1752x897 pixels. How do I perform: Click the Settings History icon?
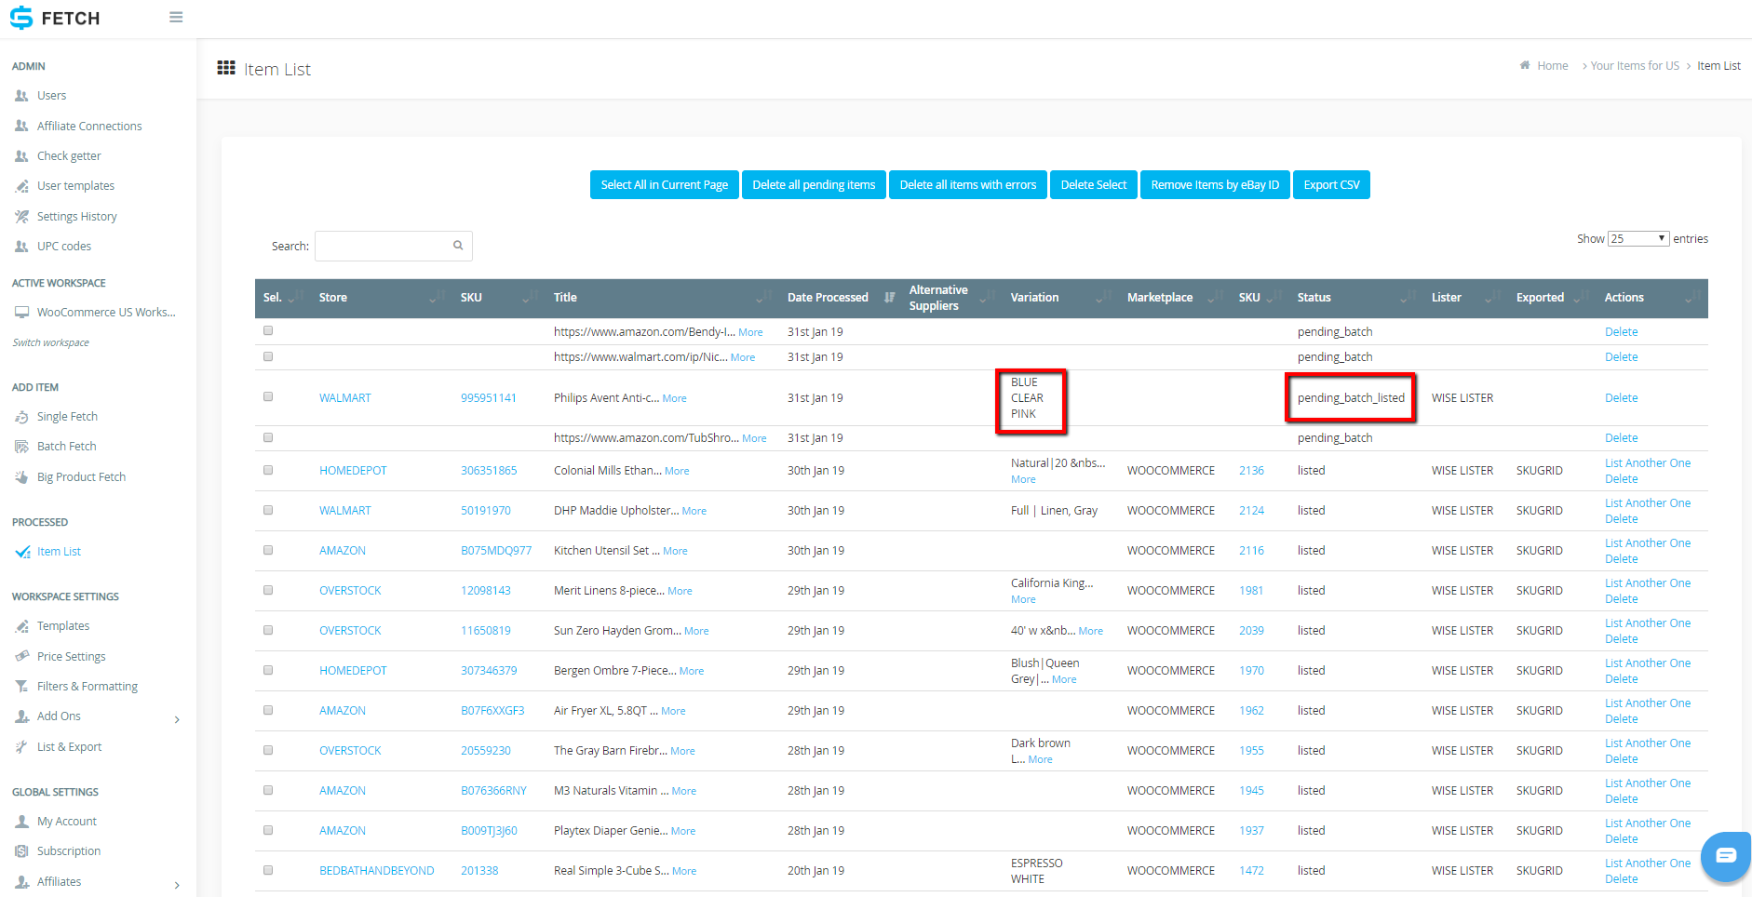click(21, 217)
